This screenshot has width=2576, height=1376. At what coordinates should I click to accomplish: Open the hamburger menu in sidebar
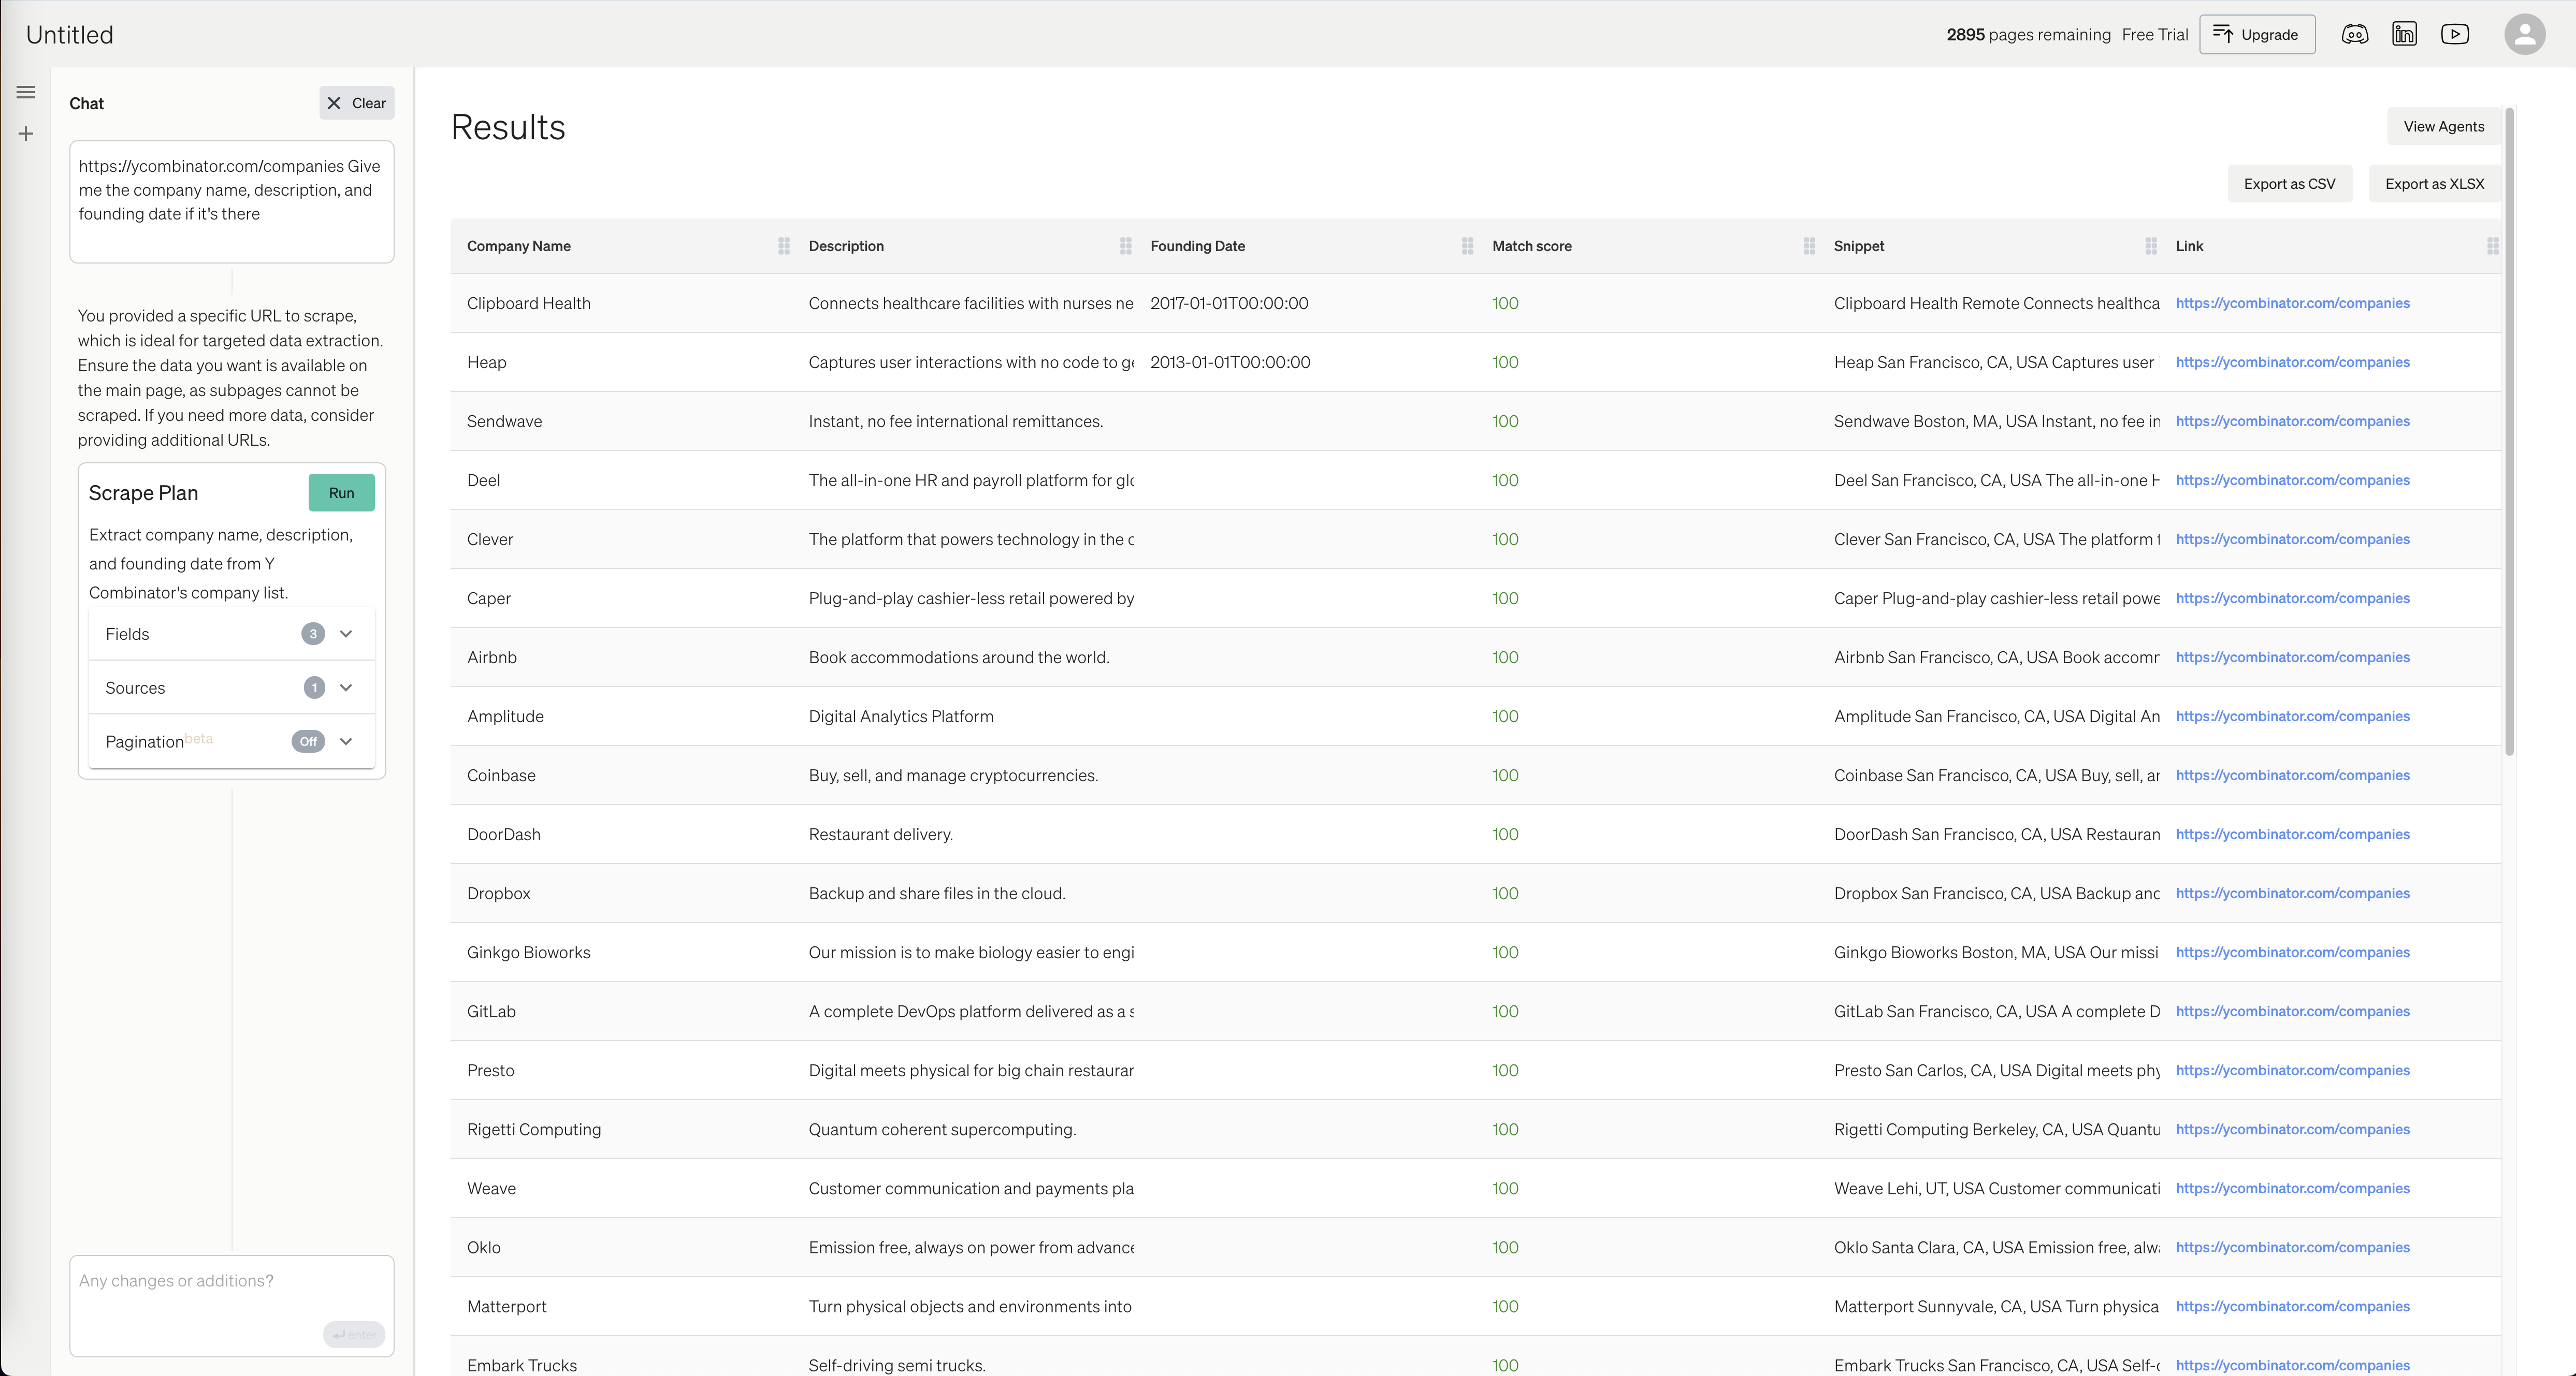(x=26, y=93)
